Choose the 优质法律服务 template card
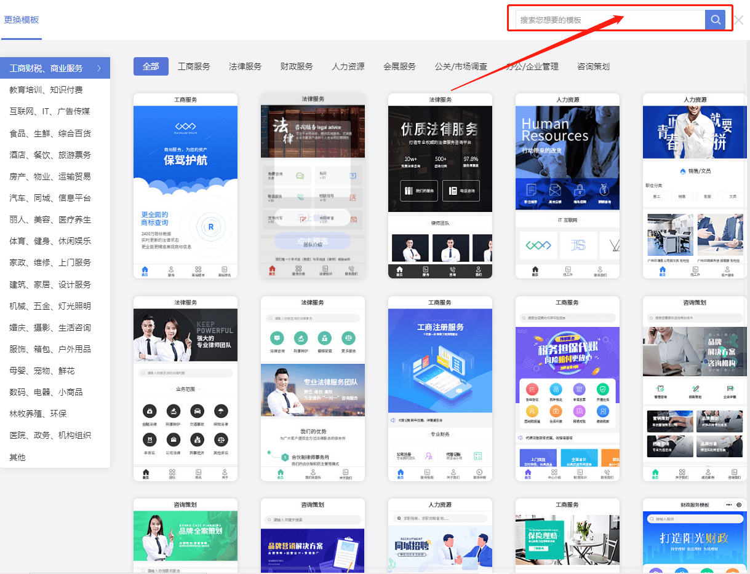Screen dimensions: 750x574 coord(440,186)
